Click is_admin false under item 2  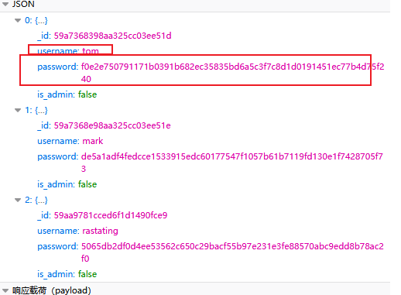(x=67, y=274)
